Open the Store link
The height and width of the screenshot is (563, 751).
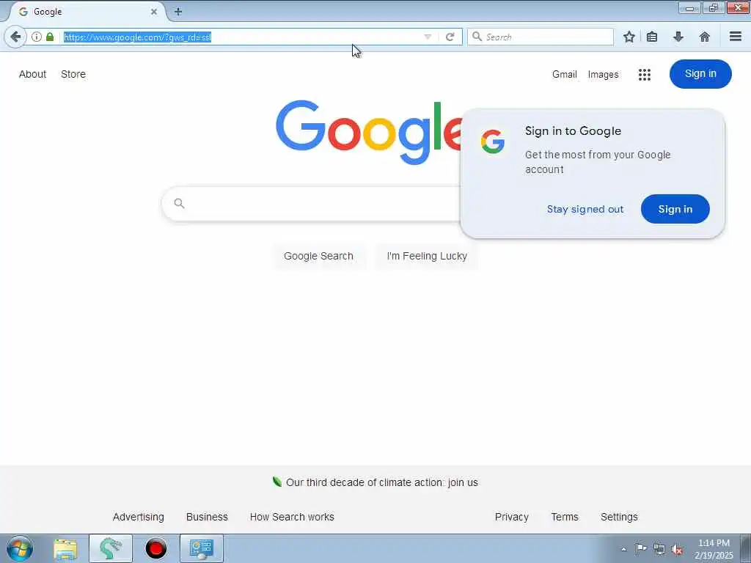pos(73,74)
